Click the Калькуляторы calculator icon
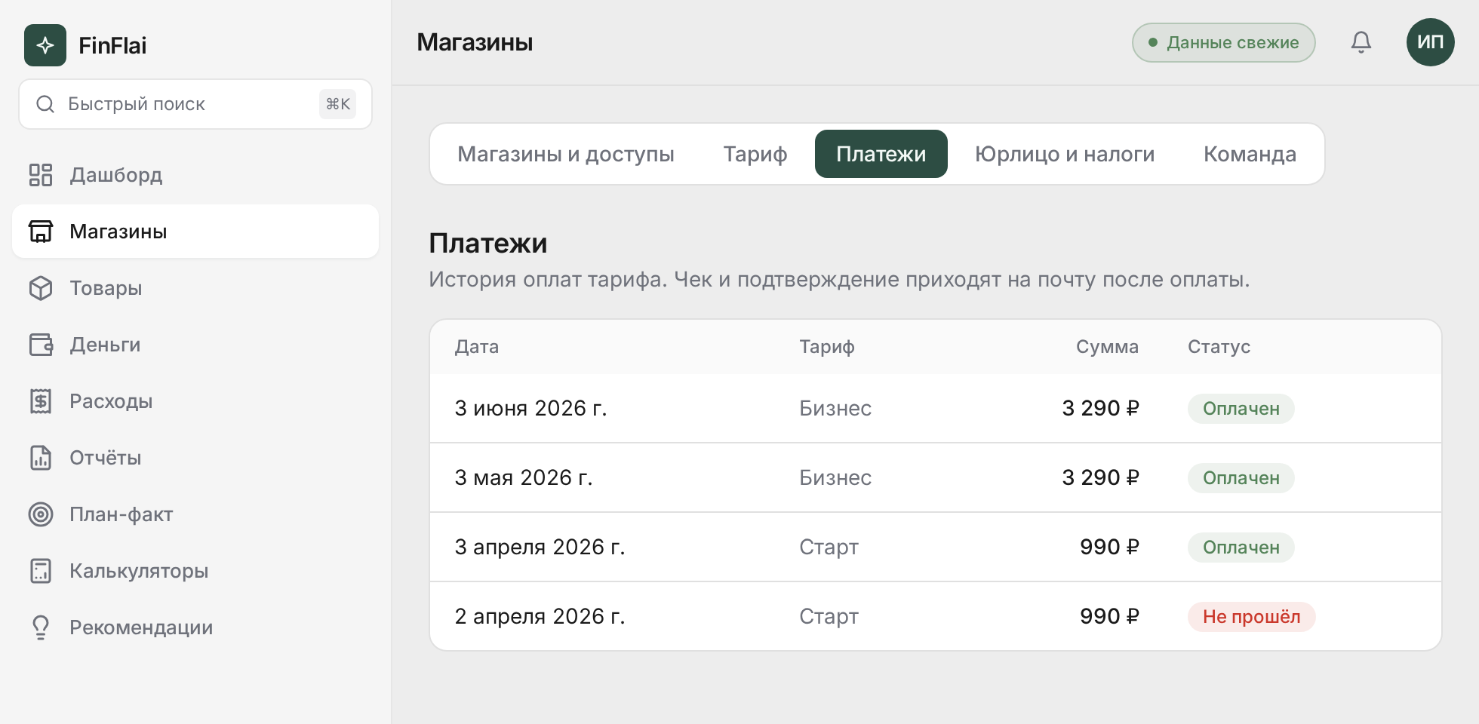Image resolution: width=1479 pixels, height=724 pixels. pyautogui.click(x=41, y=571)
